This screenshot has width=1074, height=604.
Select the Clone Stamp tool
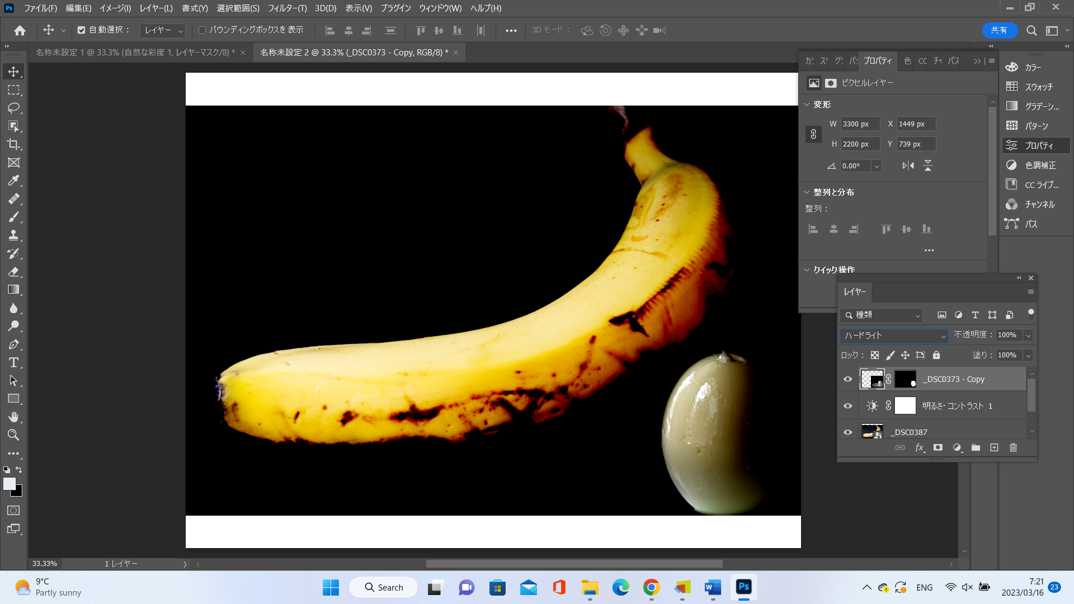(x=13, y=235)
